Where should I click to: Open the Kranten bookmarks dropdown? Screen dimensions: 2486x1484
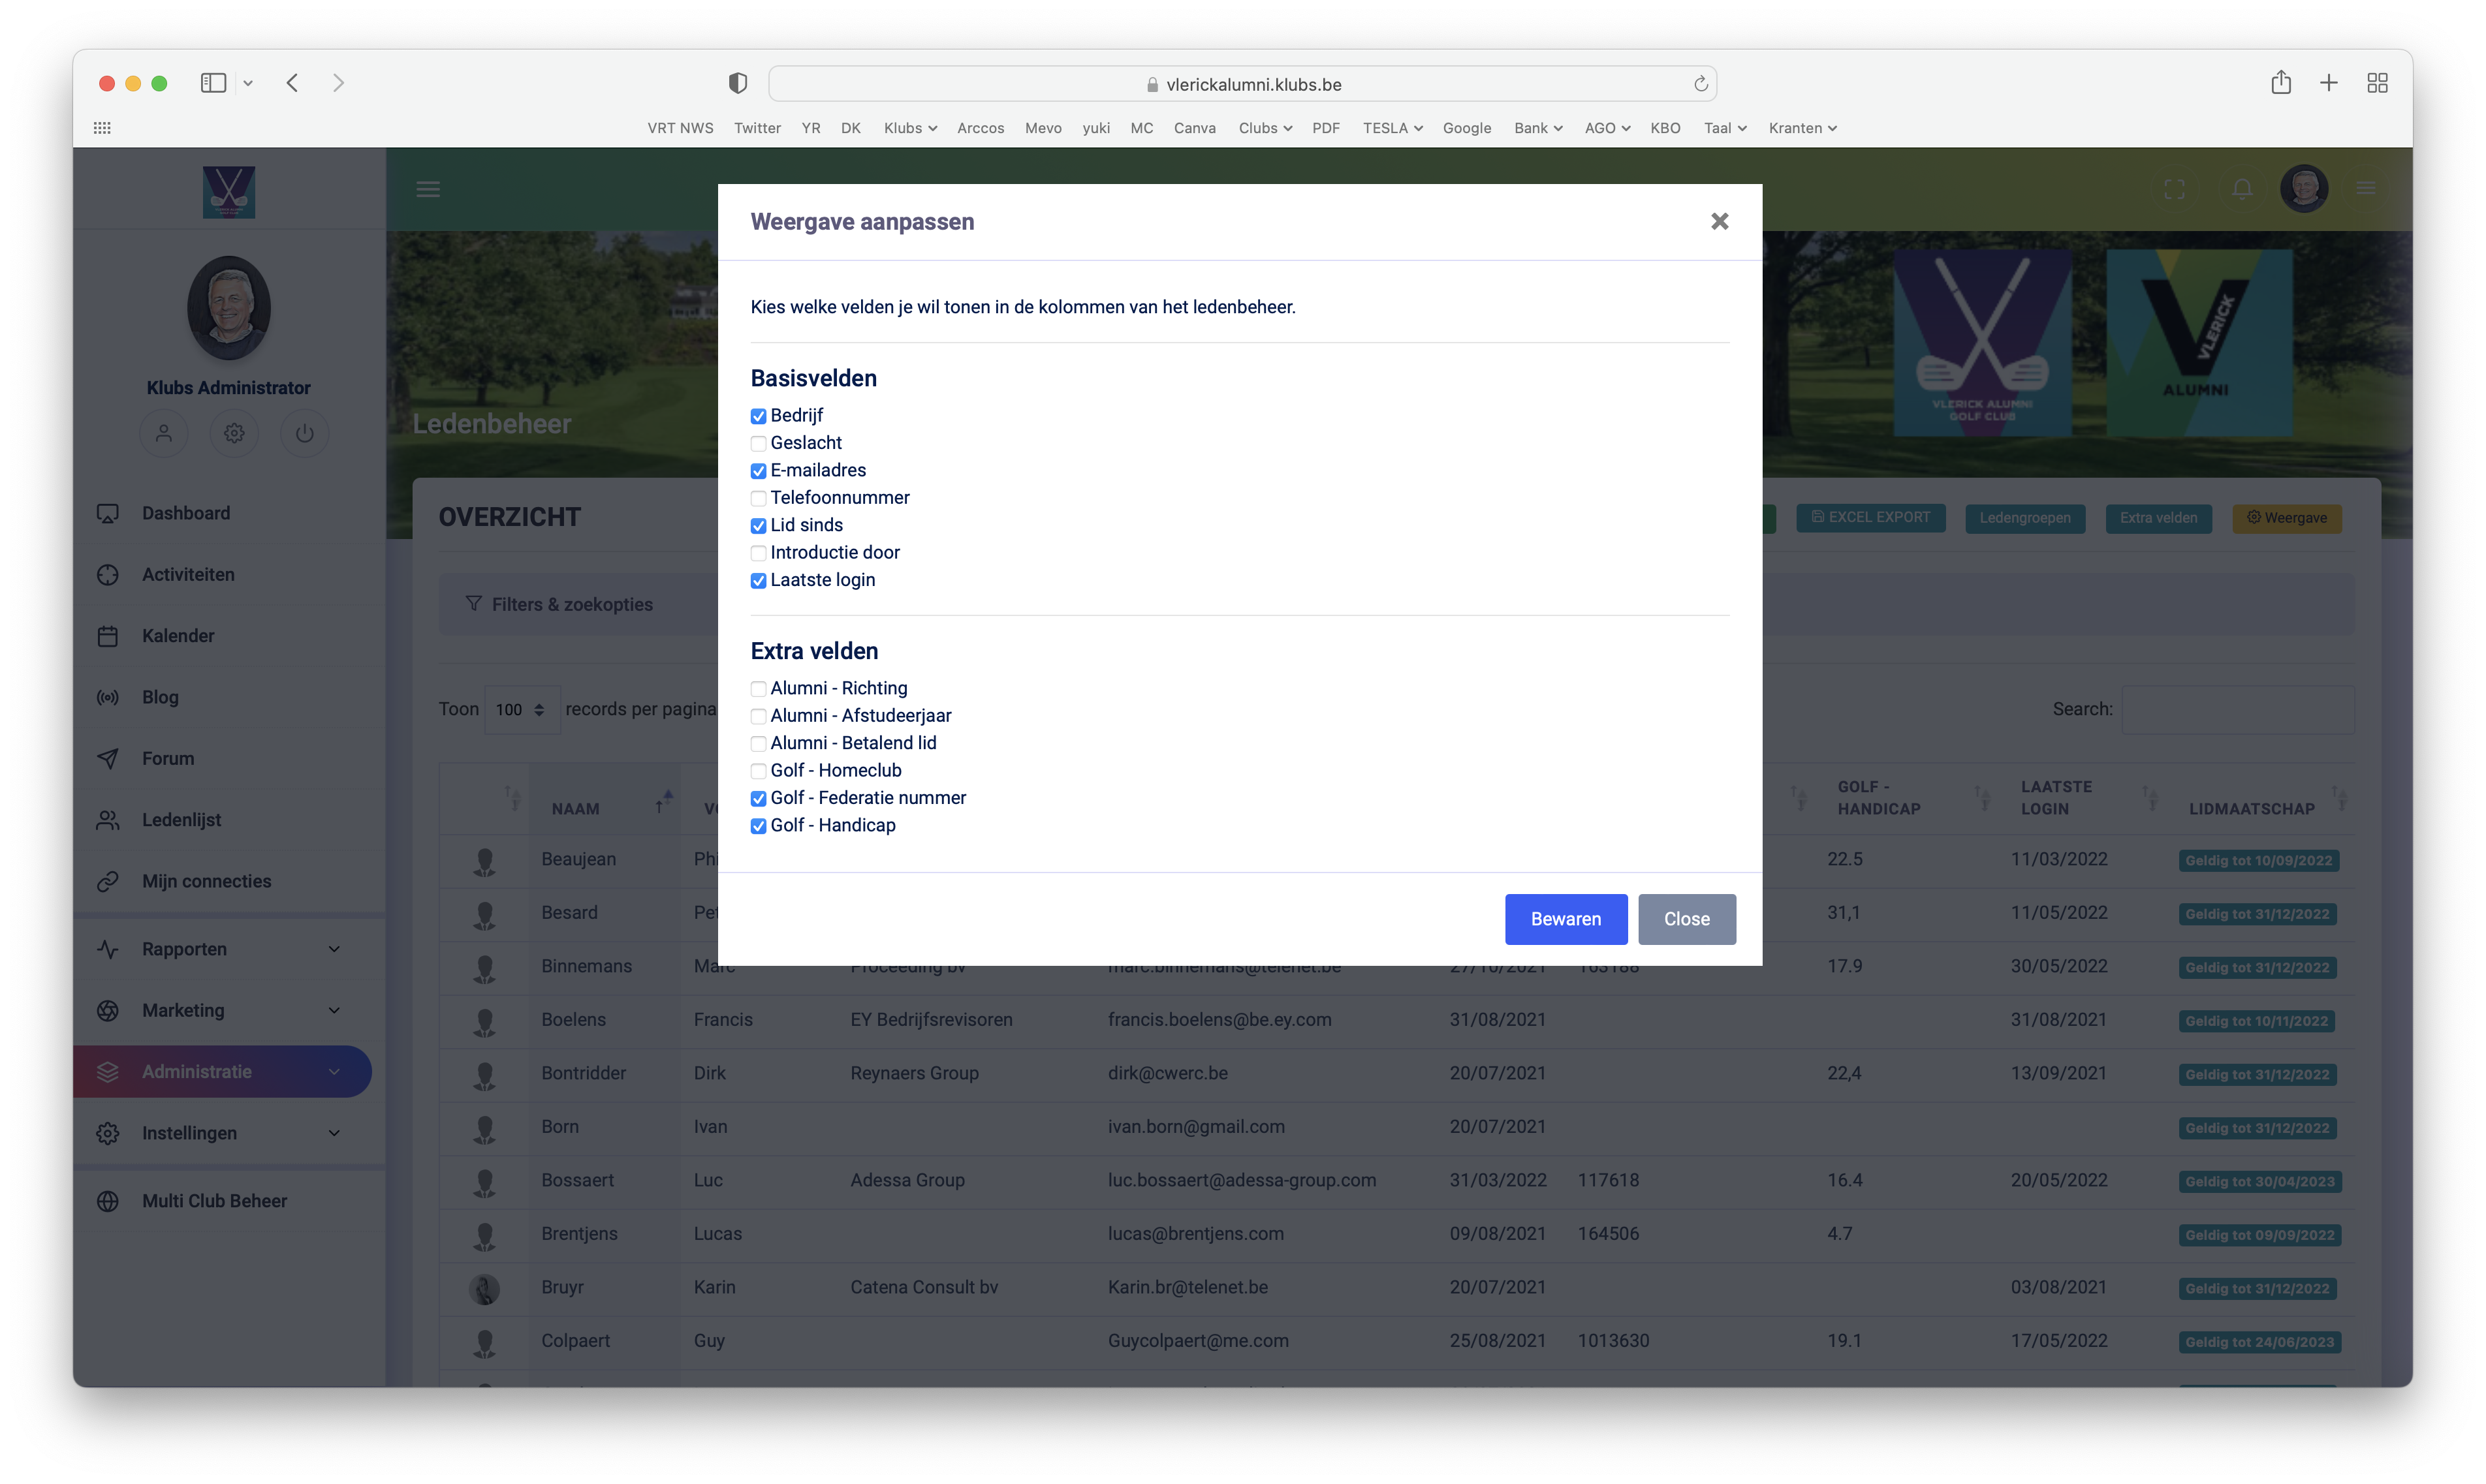click(1802, 128)
